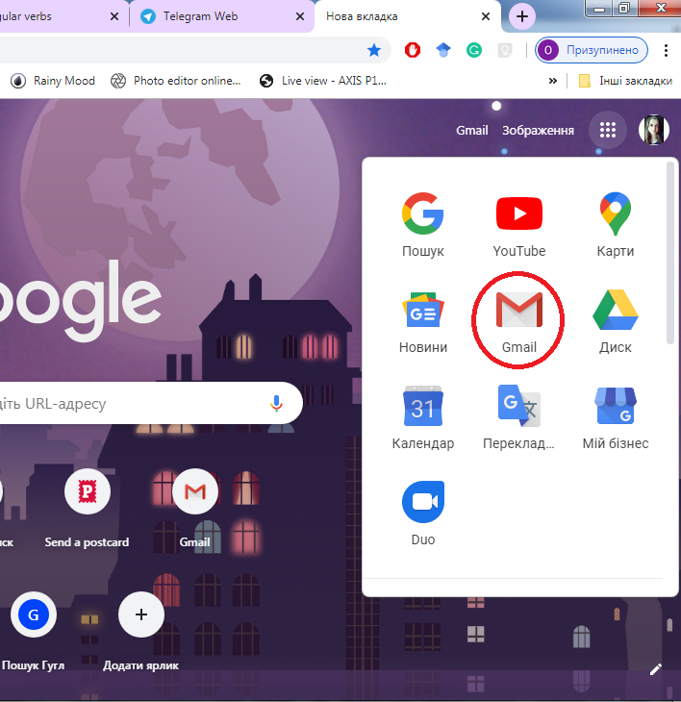The height and width of the screenshot is (702, 681).
Task: Open Google Duo app
Action: pos(422,514)
